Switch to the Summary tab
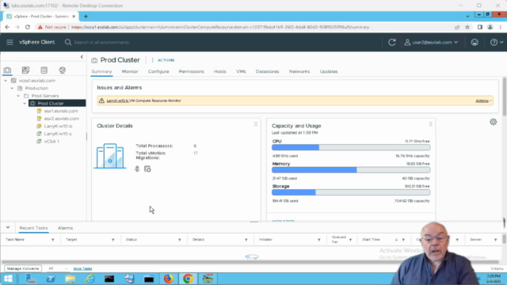This screenshot has width=507, height=285. pos(101,71)
